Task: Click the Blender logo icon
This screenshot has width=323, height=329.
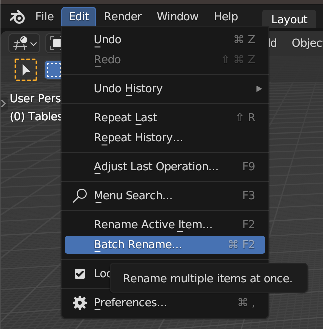Action: [x=18, y=17]
